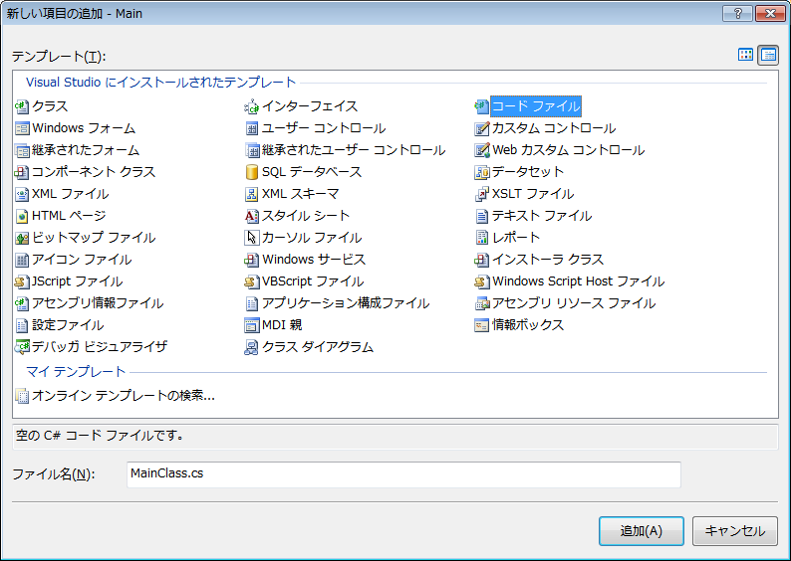The image size is (791, 561).
Task: Select the 継承されたユーザー コントロール icon
Action: [251, 150]
